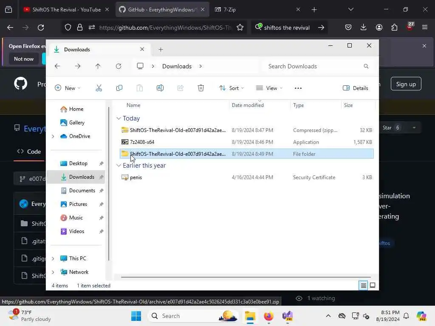
Task: Click the Rename icon in Explorer toolbar
Action: [160, 88]
